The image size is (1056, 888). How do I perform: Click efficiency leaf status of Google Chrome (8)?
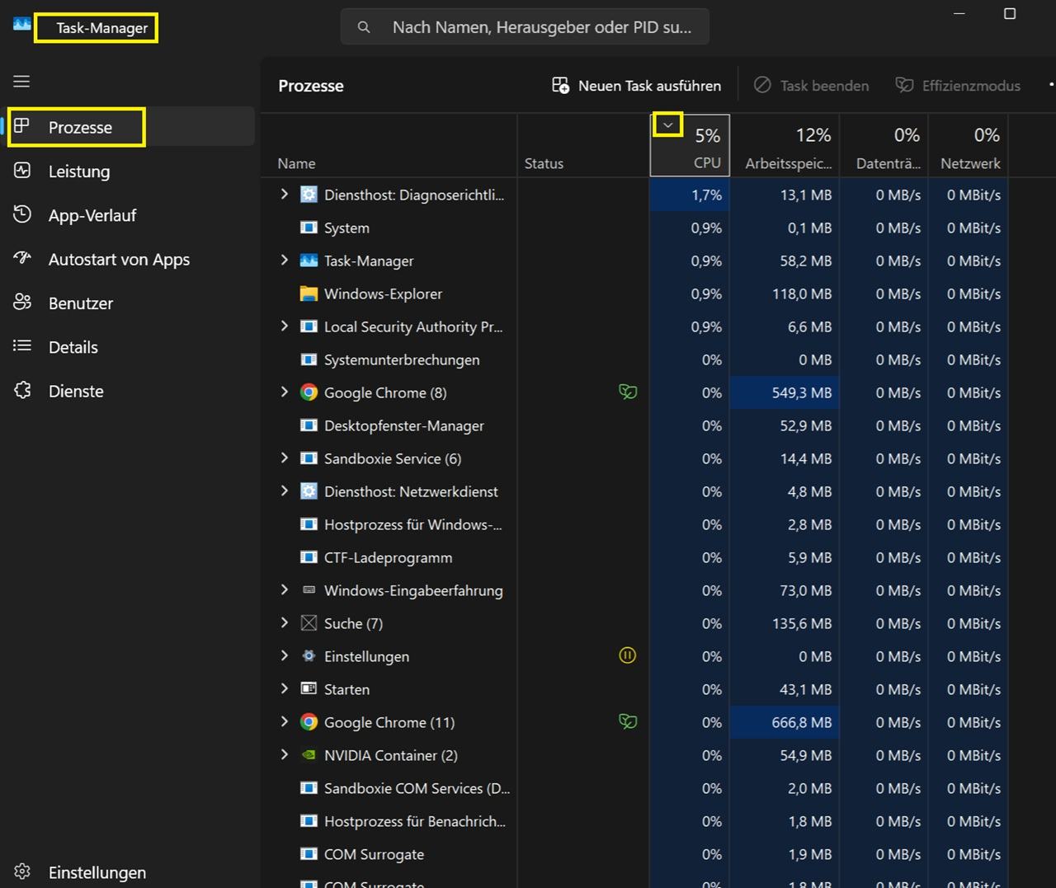[628, 392]
